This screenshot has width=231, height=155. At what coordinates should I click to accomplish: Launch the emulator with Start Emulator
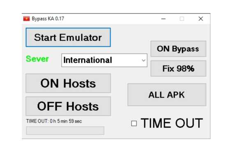tap(68, 37)
